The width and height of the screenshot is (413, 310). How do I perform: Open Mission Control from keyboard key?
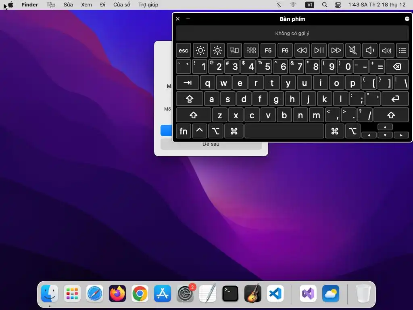point(234,50)
